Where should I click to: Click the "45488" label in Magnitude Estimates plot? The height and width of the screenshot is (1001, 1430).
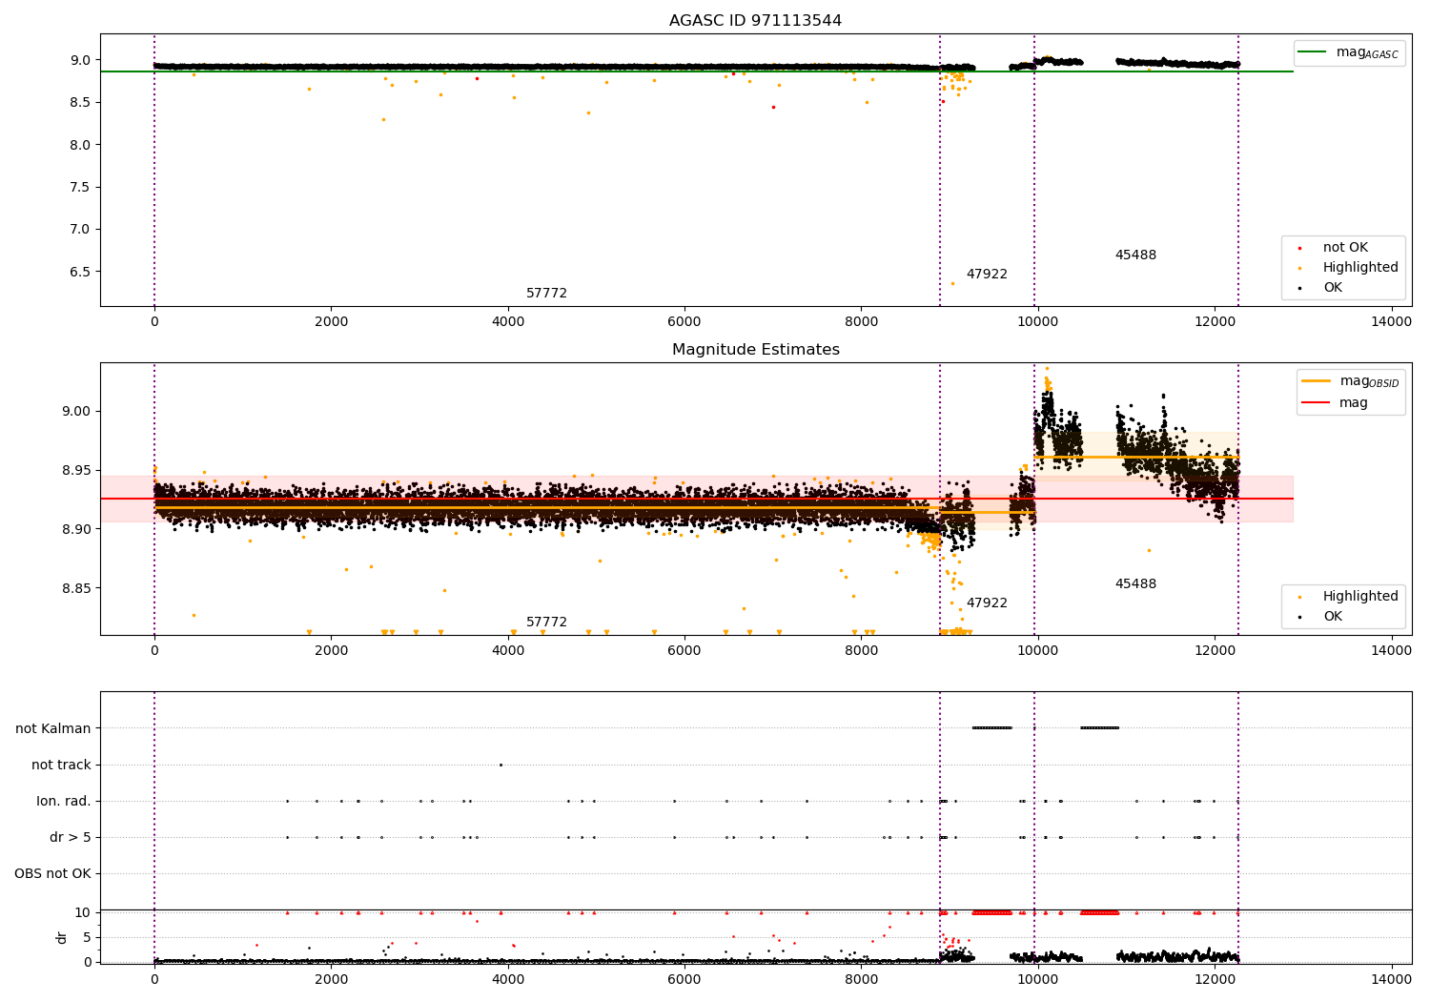[1135, 584]
